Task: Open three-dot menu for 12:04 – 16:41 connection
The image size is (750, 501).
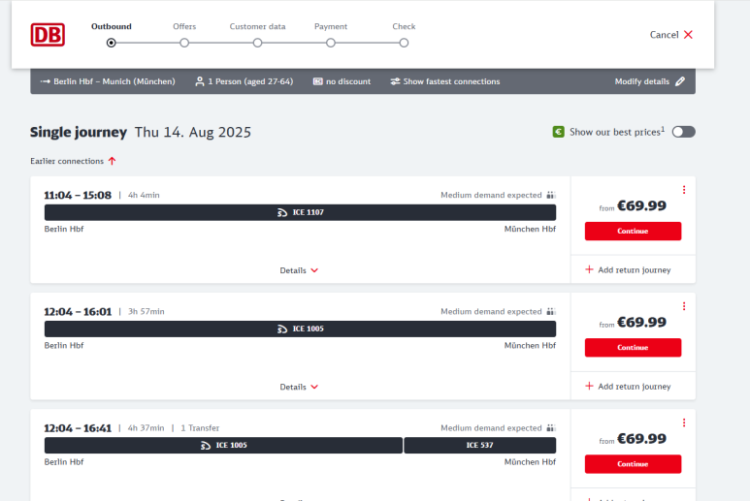Action: click(x=684, y=423)
